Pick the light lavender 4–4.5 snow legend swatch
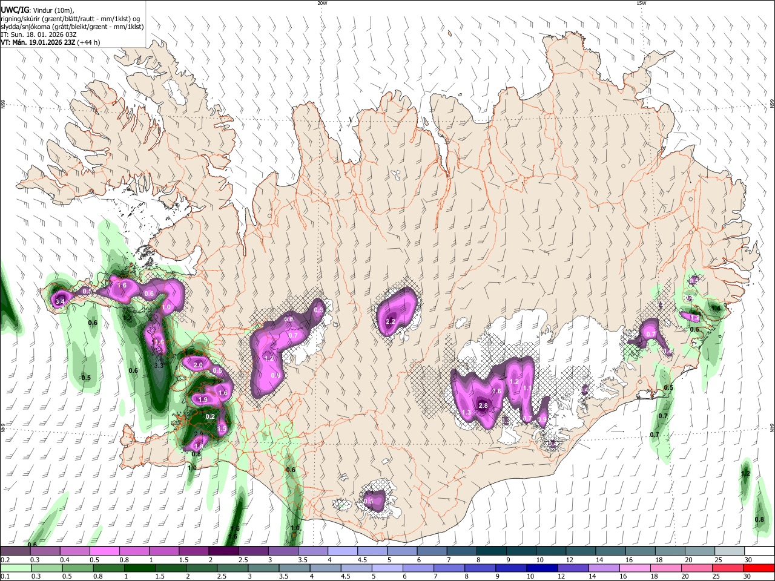775x581 pixels. pyautogui.click(x=343, y=551)
